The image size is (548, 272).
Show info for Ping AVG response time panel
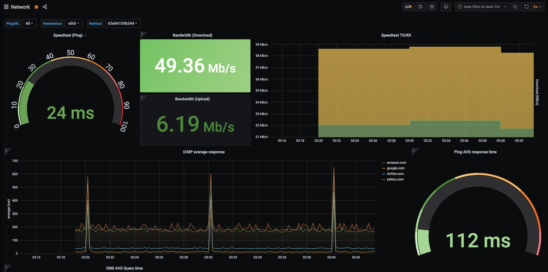[x=414, y=150]
